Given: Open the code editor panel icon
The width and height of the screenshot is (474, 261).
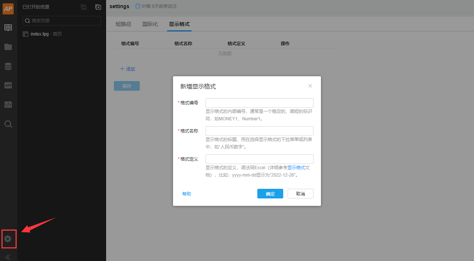Looking at the screenshot, I should click(x=8, y=104).
